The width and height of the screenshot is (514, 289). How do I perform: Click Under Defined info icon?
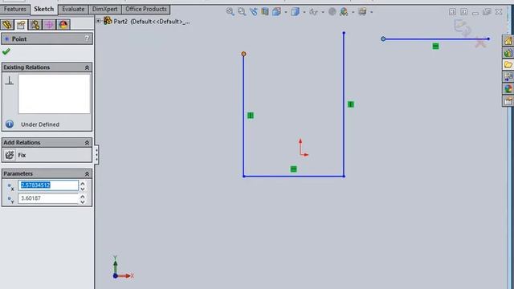(x=10, y=124)
